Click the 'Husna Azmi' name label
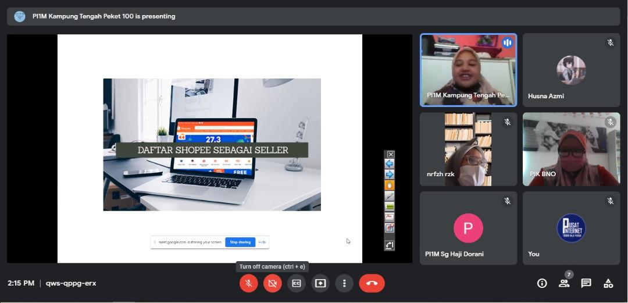The height and width of the screenshot is (303, 628). tap(546, 96)
